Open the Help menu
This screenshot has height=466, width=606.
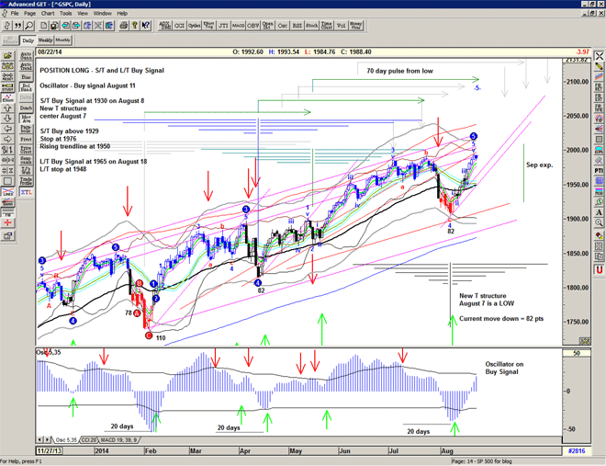click(x=122, y=14)
